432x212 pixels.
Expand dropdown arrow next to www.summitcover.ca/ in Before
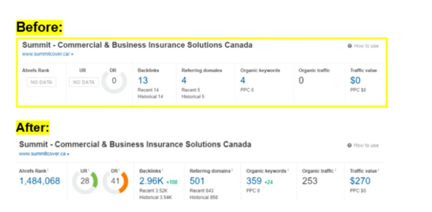[x=72, y=54]
